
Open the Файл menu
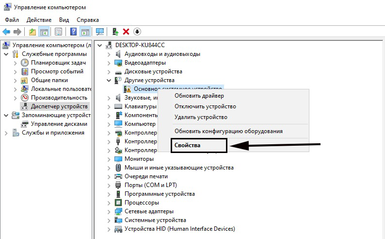coord(12,20)
